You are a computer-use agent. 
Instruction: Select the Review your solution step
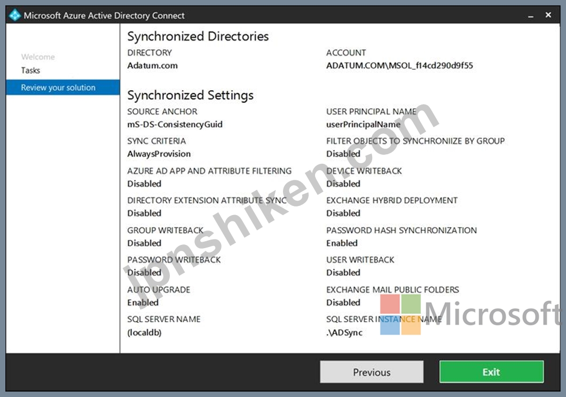point(63,88)
